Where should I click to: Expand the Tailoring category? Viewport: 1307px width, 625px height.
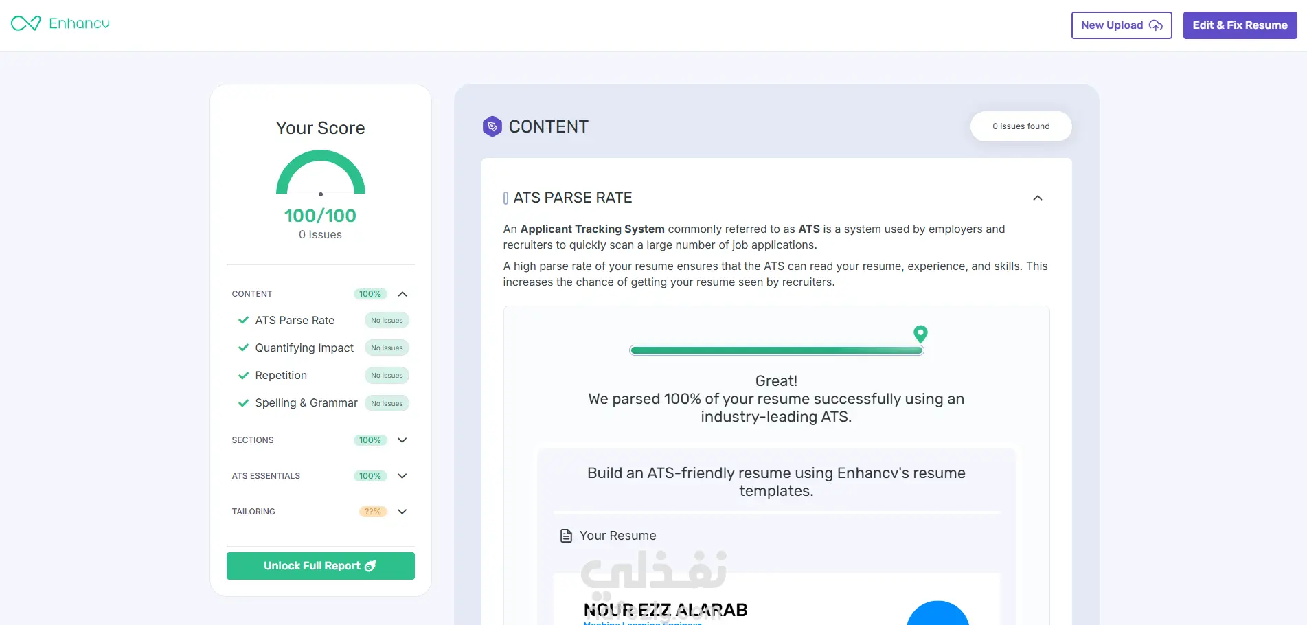[x=402, y=512]
